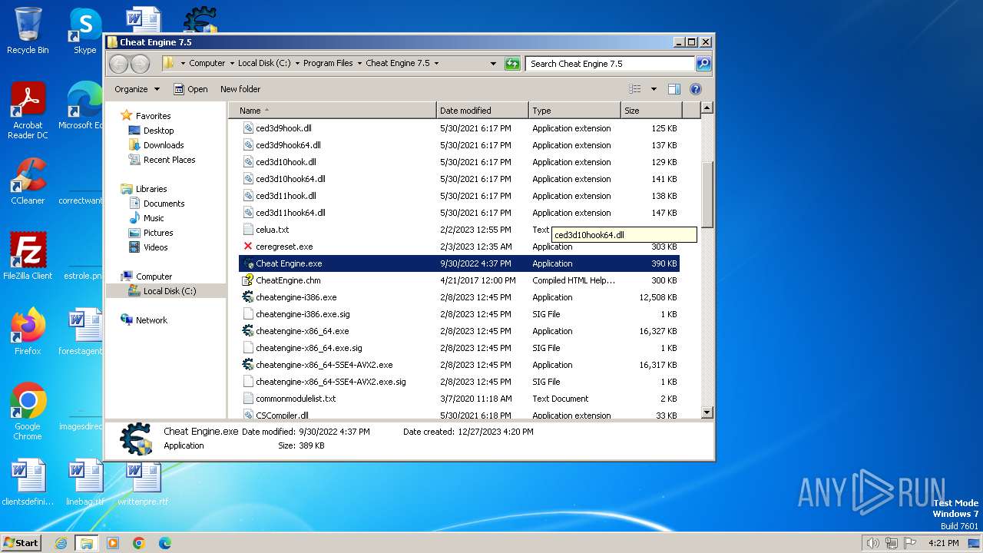
Task: Select the cheatengine-x86_64.exe file
Action: [459, 331]
